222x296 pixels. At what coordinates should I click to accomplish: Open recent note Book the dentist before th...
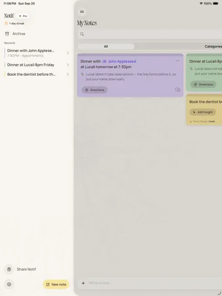coord(36,74)
